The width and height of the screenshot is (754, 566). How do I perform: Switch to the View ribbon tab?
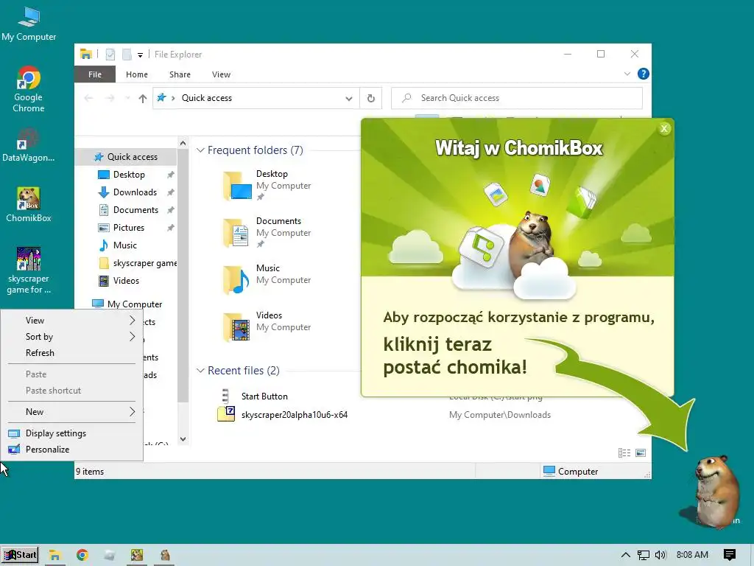(x=221, y=74)
